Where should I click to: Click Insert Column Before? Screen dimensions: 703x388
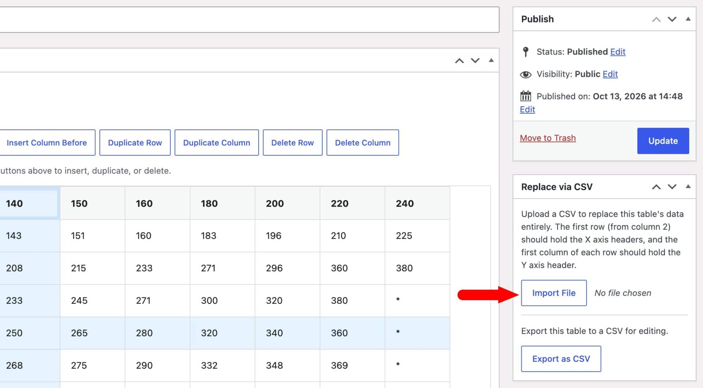47,143
